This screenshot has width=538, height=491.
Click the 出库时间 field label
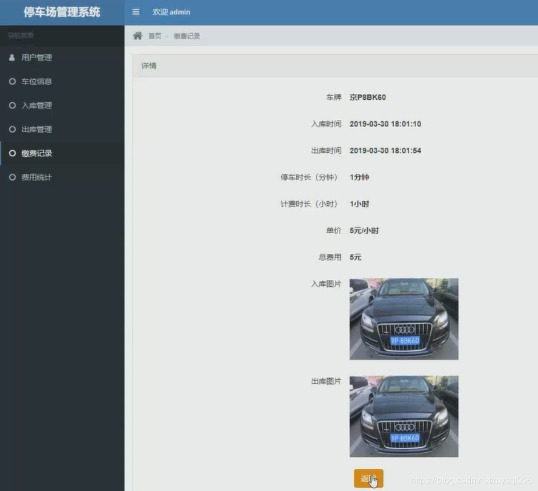326,151
